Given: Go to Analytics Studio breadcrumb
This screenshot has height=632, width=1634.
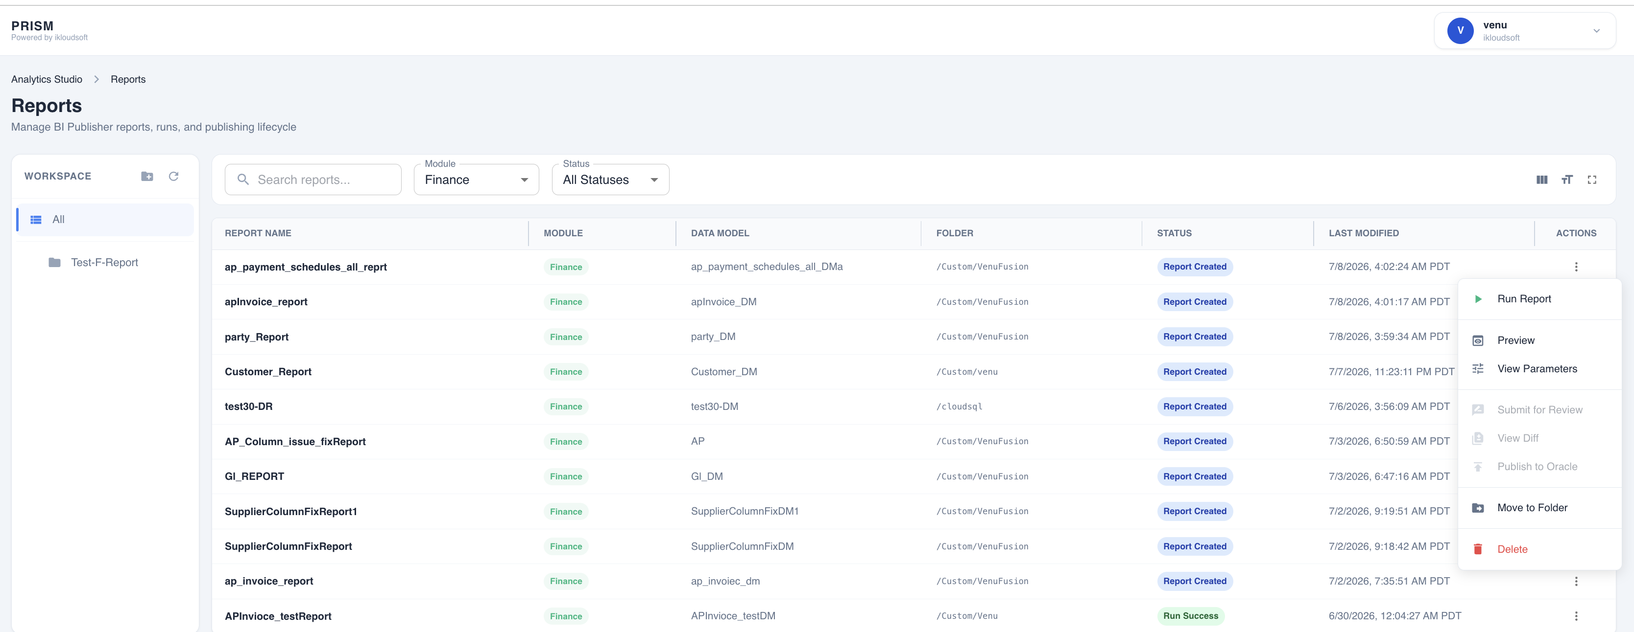Looking at the screenshot, I should (x=47, y=79).
